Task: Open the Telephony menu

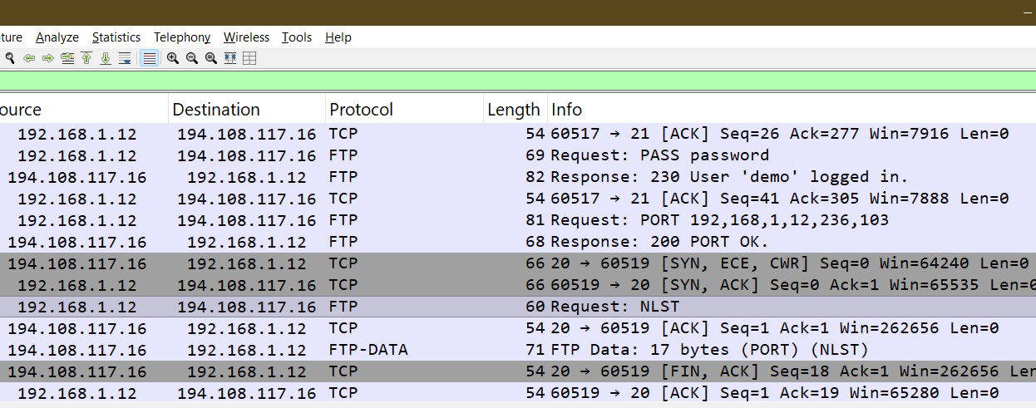Action: (182, 37)
